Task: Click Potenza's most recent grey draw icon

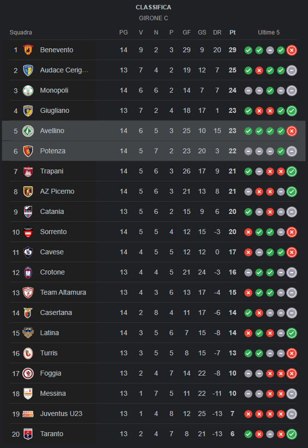Action: (x=292, y=151)
